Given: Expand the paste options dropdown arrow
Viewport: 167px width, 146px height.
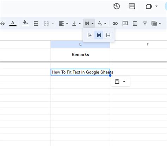Looking at the screenshot, I should pyautogui.click(x=124, y=82).
